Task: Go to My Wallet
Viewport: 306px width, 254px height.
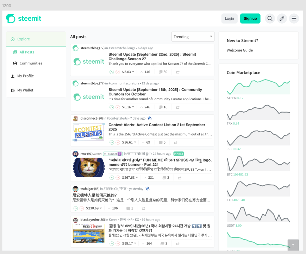Action: [25, 90]
